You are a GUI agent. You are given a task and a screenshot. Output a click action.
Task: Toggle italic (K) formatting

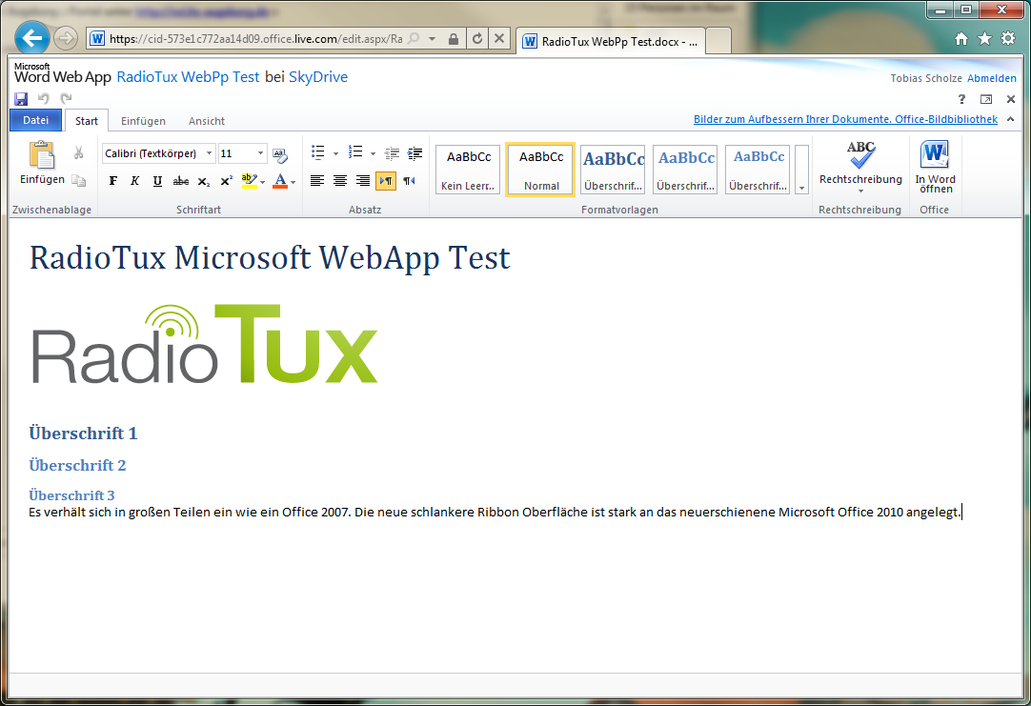(x=134, y=181)
